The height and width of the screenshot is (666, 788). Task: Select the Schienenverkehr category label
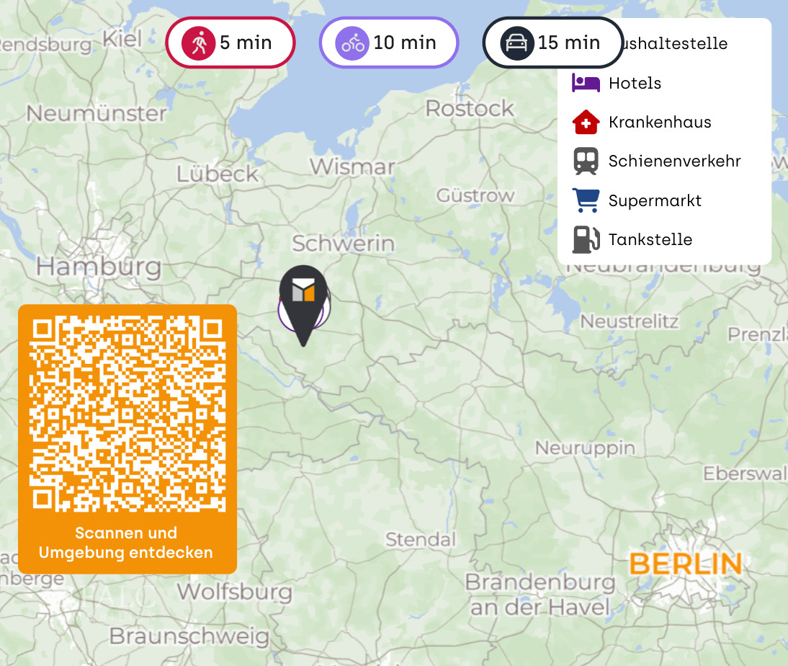[674, 161]
